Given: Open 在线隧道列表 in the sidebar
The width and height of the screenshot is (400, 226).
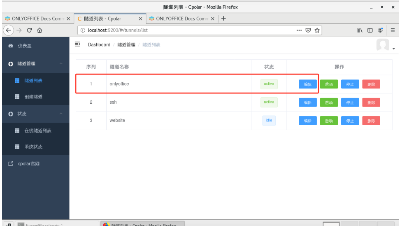Looking at the screenshot, I should click(37, 130).
